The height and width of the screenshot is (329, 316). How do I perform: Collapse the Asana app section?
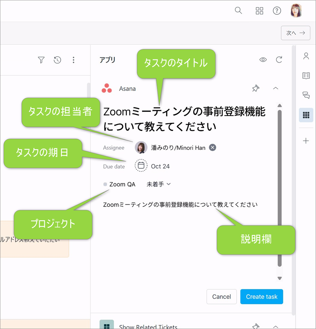click(x=275, y=89)
